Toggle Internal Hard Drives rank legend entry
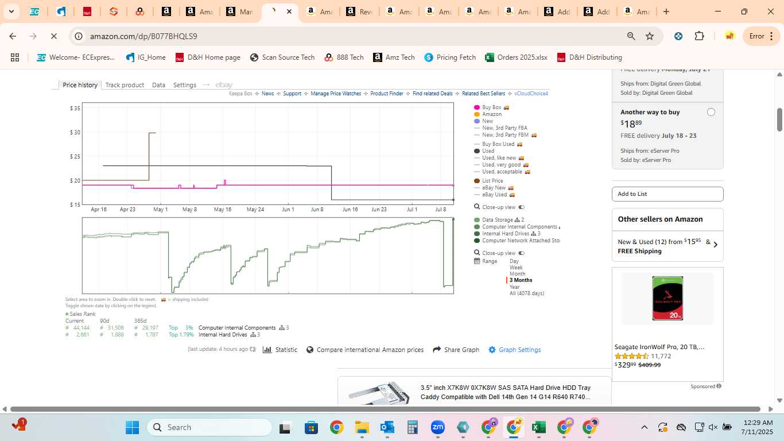The height and width of the screenshot is (441, 784). [x=507, y=234]
